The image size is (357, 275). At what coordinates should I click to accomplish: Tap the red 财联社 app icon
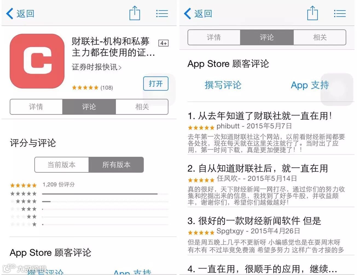[x=37, y=61]
